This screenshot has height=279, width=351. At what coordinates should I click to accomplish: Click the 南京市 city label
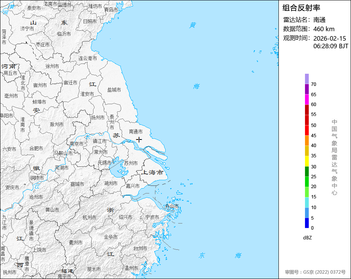tap(76, 144)
